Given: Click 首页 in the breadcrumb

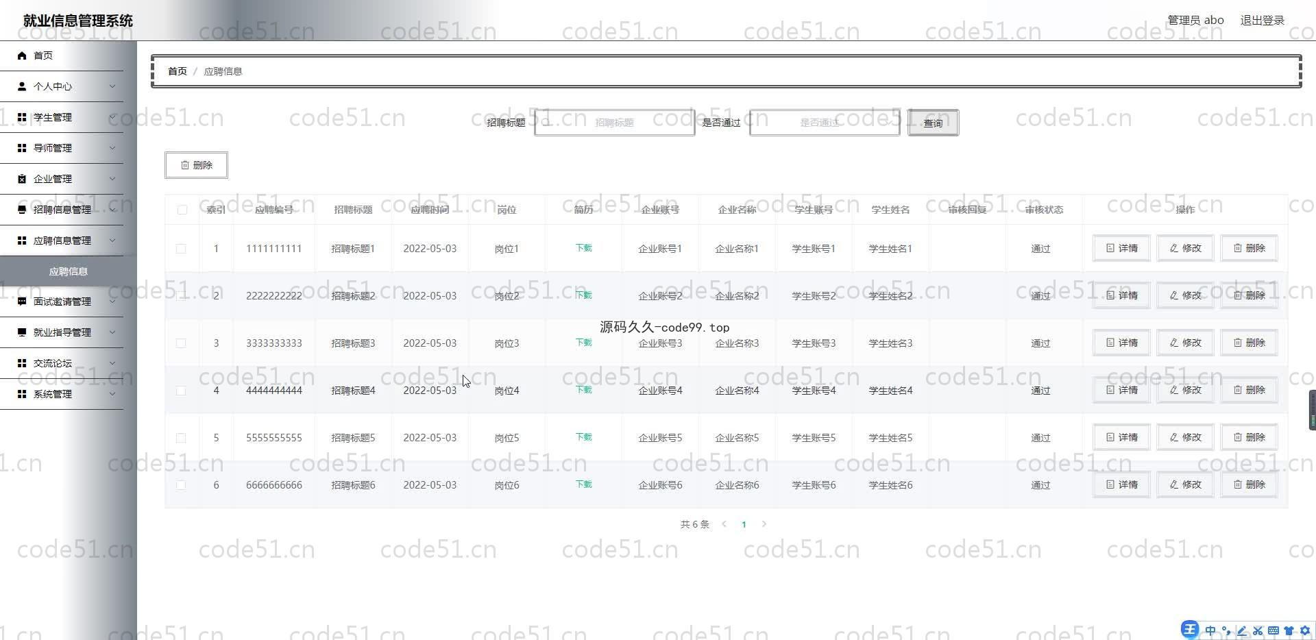Looking at the screenshot, I should 178,71.
